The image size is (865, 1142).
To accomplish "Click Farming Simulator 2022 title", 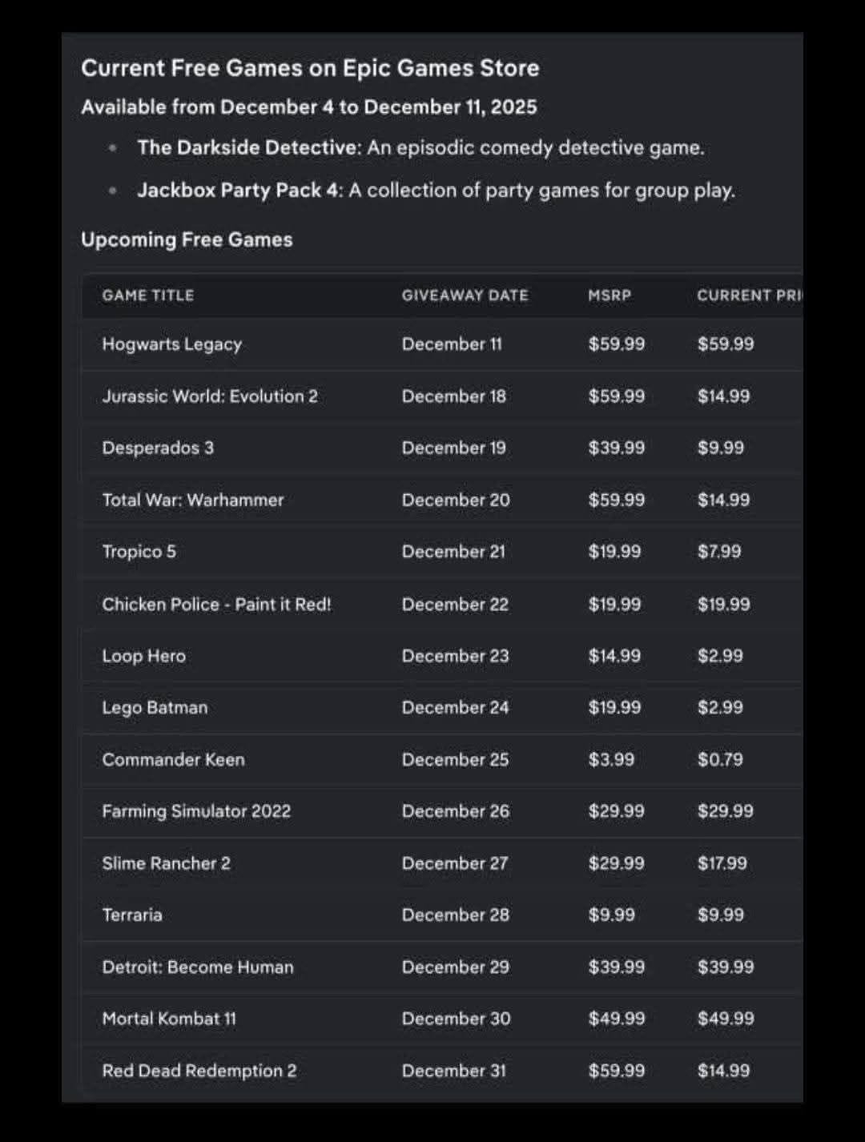I will point(196,811).
